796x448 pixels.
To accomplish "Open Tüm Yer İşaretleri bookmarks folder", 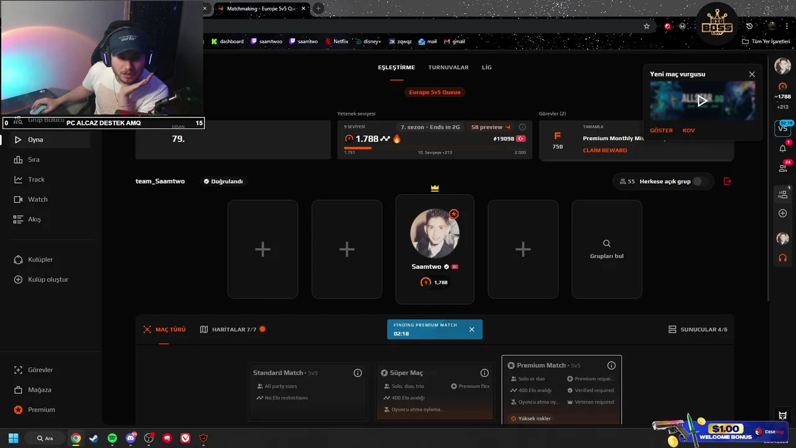I will 766,42.
